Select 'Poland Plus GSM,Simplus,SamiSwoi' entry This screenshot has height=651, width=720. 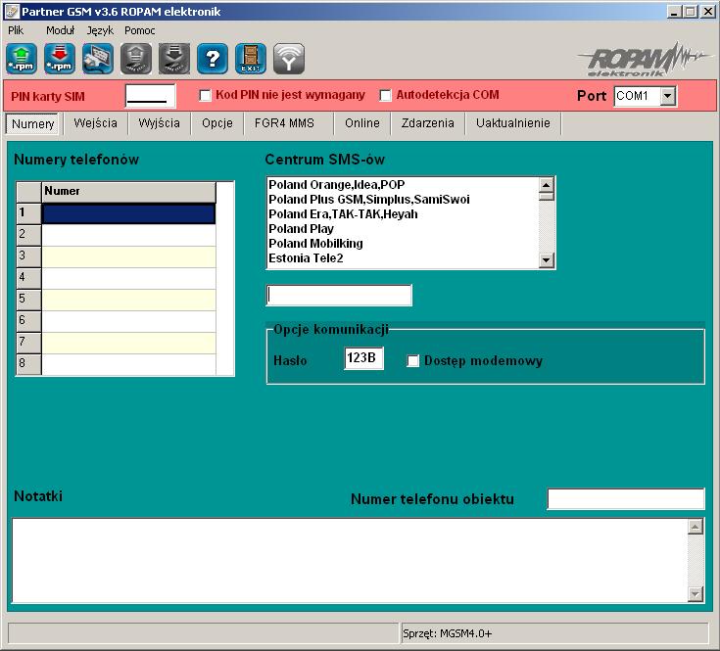point(403,200)
